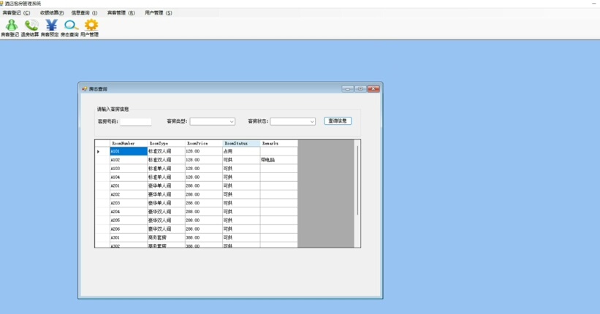Click the RoomStatus column header
The height and width of the screenshot is (314, 600).
click(240, 143)
